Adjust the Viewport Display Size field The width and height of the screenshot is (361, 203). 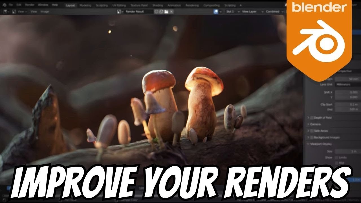point(347,151)
